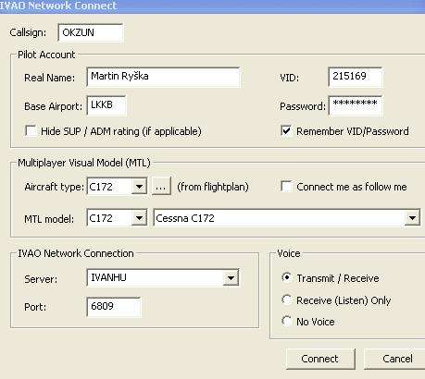This screenshot has width=425, height=379.
Task: Click the "(from flightplan)" text
Action: [213, 187]
